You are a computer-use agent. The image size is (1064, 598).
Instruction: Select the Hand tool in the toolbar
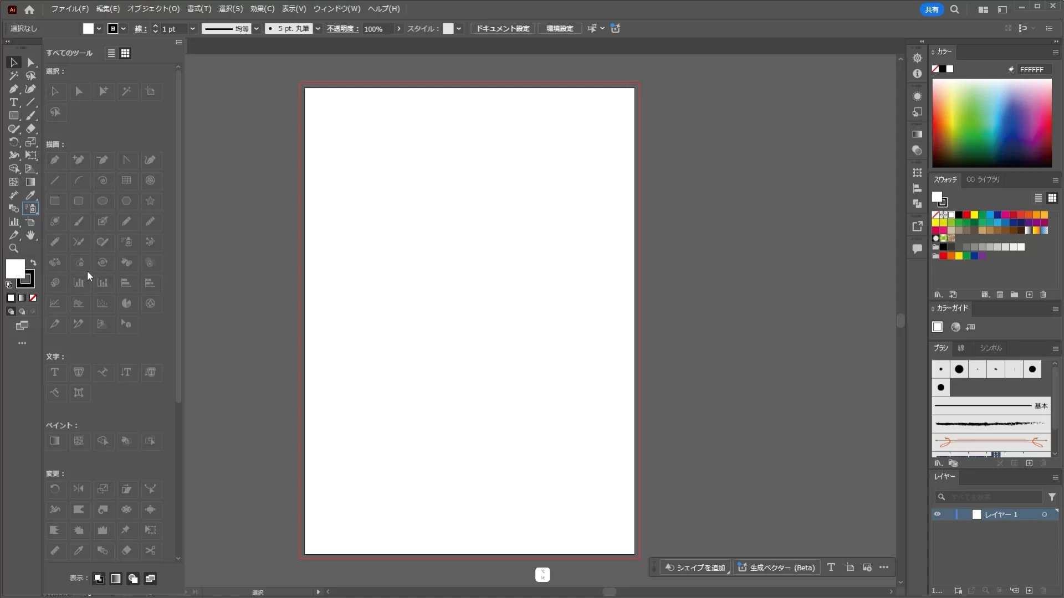tap(31, 235)
